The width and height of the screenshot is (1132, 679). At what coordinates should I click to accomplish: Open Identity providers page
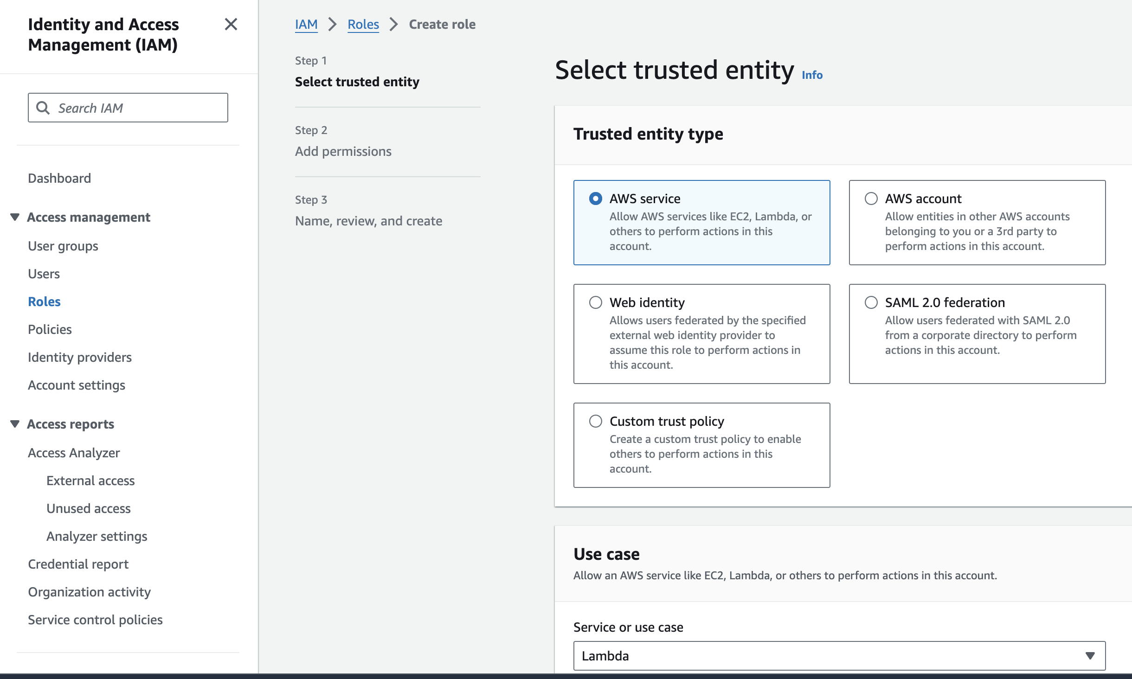(x=80, y=357)
